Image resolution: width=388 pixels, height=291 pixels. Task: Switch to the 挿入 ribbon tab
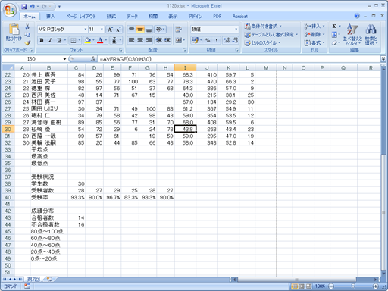51,17
